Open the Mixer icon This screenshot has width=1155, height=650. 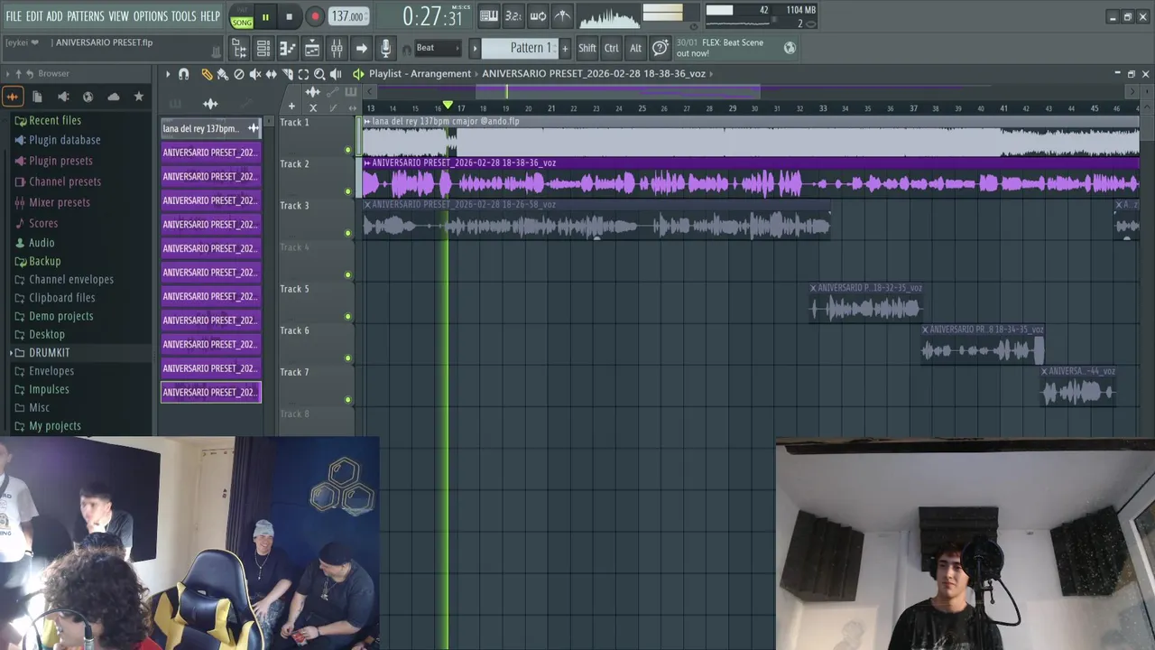tap(337, 49)
